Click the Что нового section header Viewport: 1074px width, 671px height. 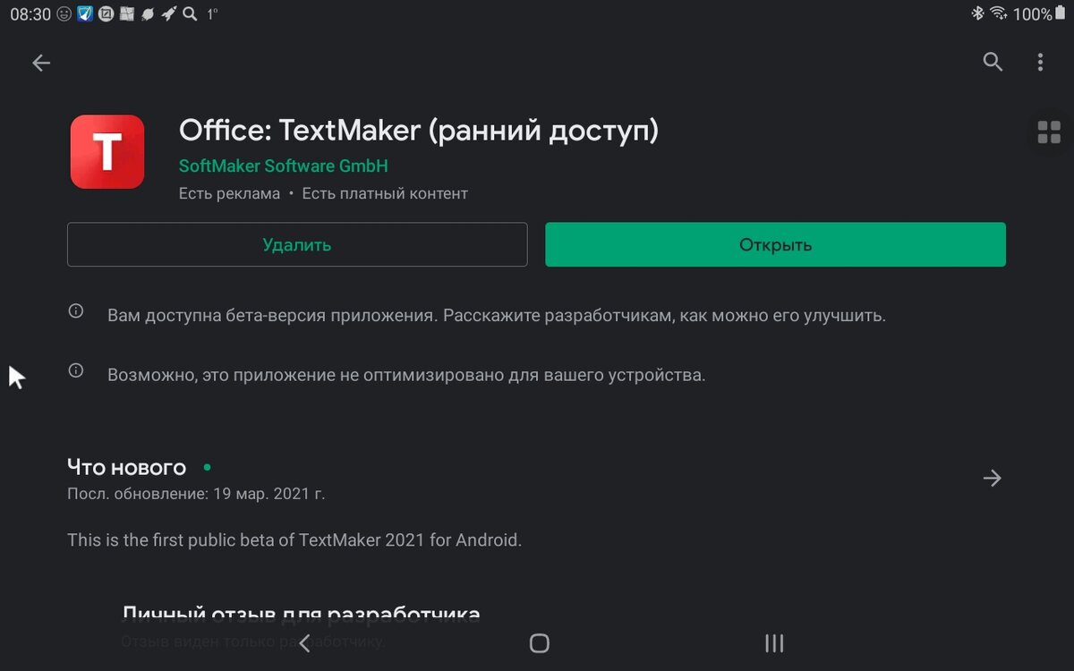pos(126,467)
